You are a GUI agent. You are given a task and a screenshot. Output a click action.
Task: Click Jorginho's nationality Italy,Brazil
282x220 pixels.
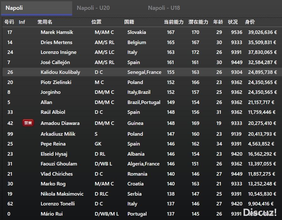click(139, 92)
